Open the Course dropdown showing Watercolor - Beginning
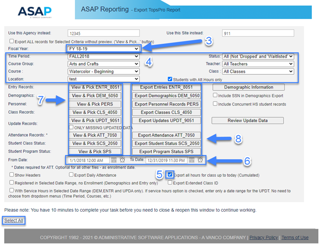 pyautogui.click(x=104, y=71)
